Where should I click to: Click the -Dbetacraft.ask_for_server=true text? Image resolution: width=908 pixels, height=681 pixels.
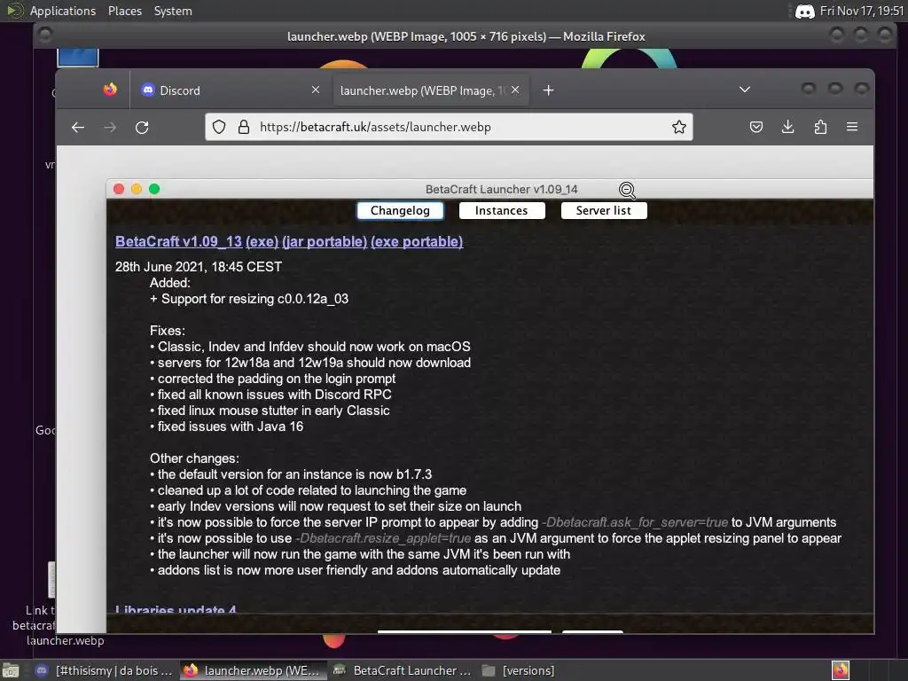(635, 522)
